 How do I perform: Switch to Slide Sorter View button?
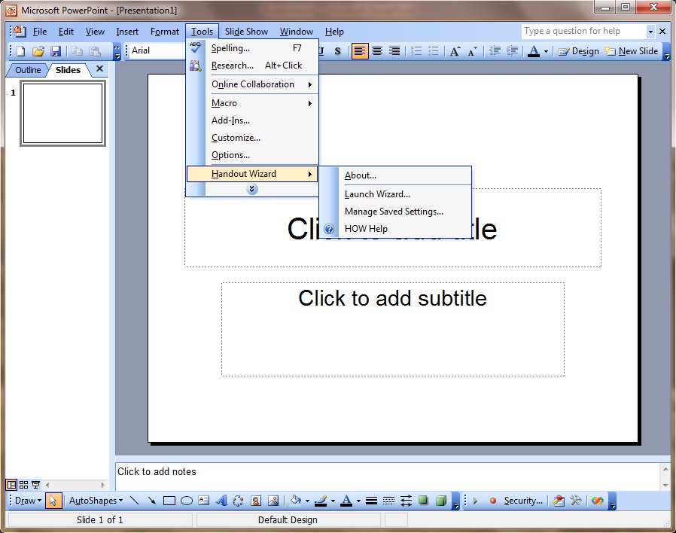pyautogui.click(x=23, y=484)
